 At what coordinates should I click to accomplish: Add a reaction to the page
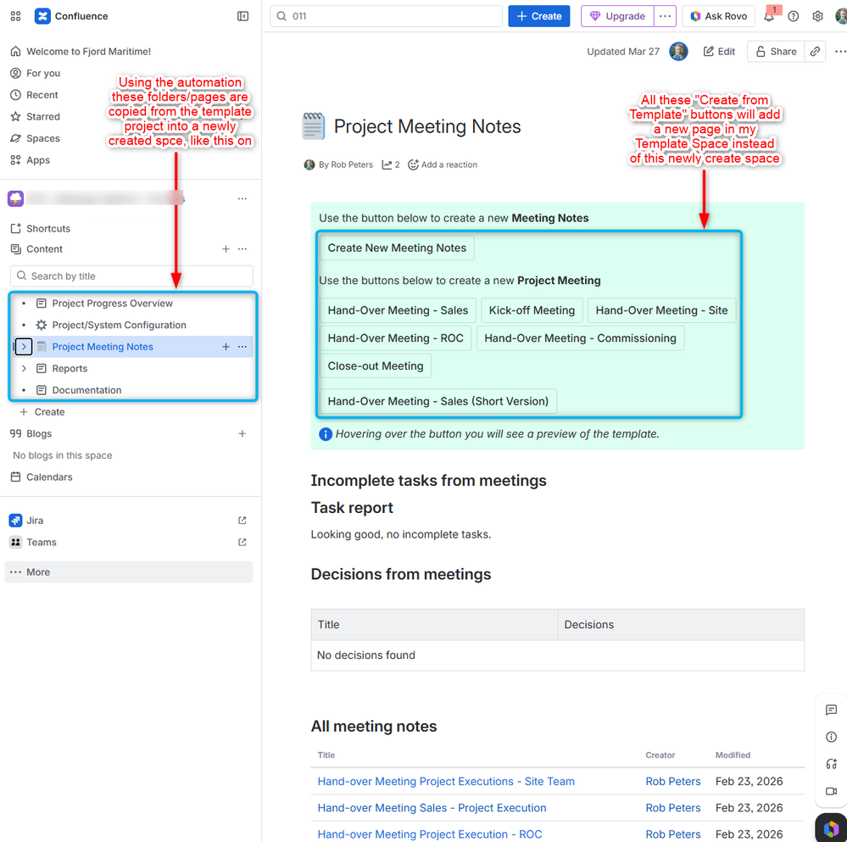tap(443, 164)
